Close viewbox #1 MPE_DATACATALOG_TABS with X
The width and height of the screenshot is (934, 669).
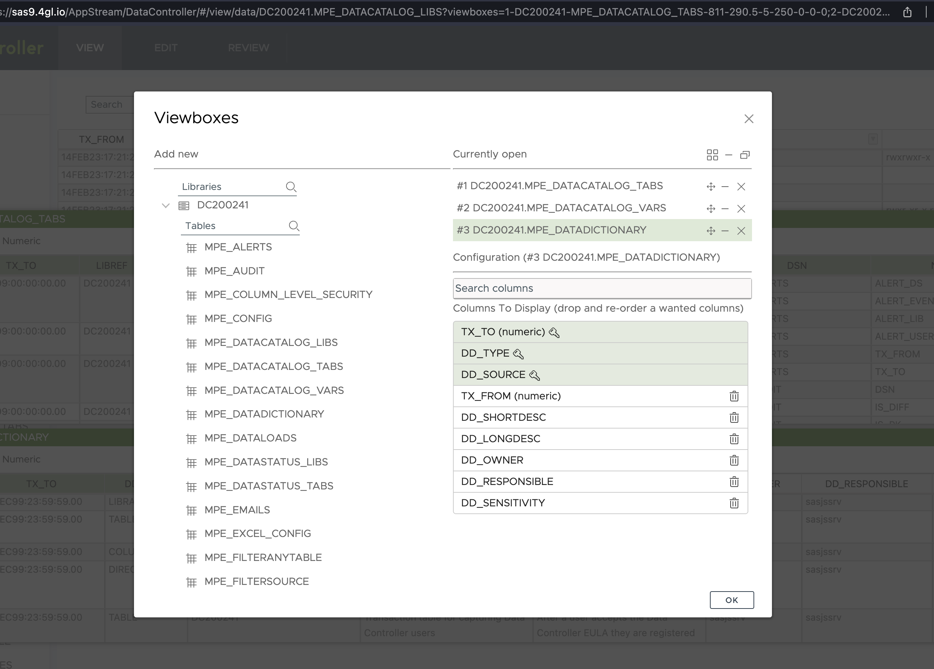[741, 186]
